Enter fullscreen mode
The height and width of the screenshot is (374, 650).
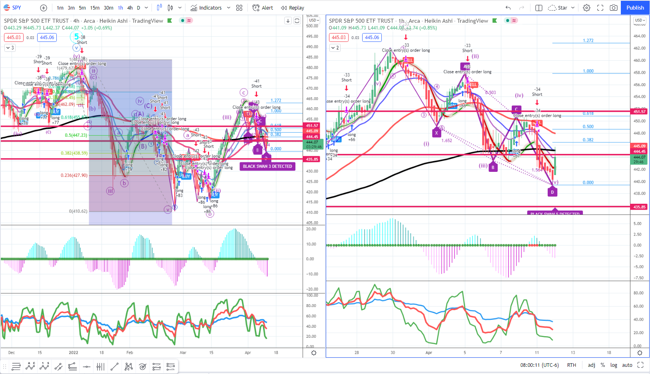click(600, 8)
